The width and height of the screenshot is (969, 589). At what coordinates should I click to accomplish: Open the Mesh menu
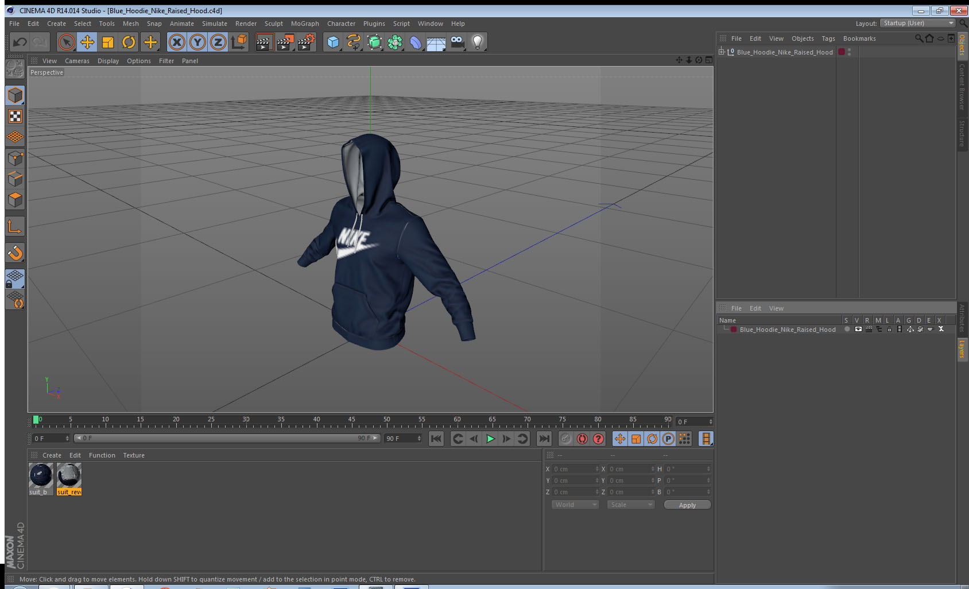pyautogui.click(x=130, y=24)
